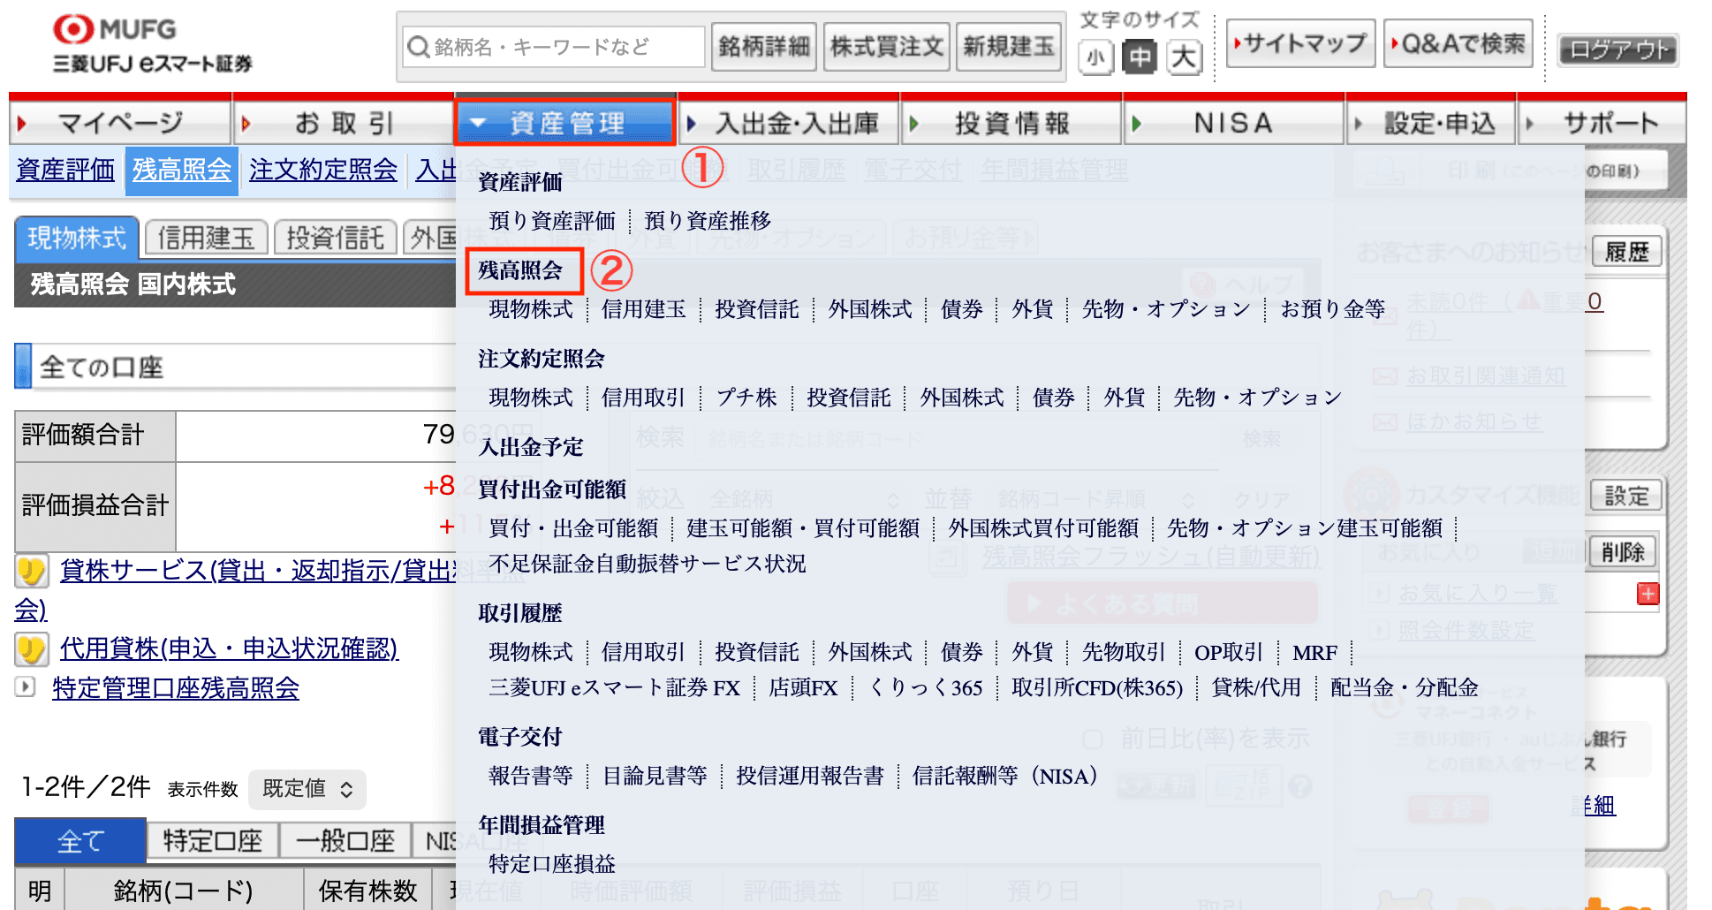Select the 全て account tab
The width and height of the screenshot is (1712, 910).
[80, 841]
